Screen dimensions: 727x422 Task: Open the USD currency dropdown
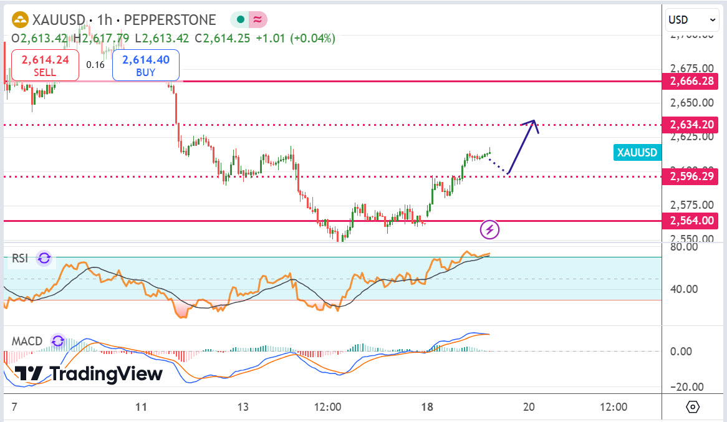tap(692, 20)
